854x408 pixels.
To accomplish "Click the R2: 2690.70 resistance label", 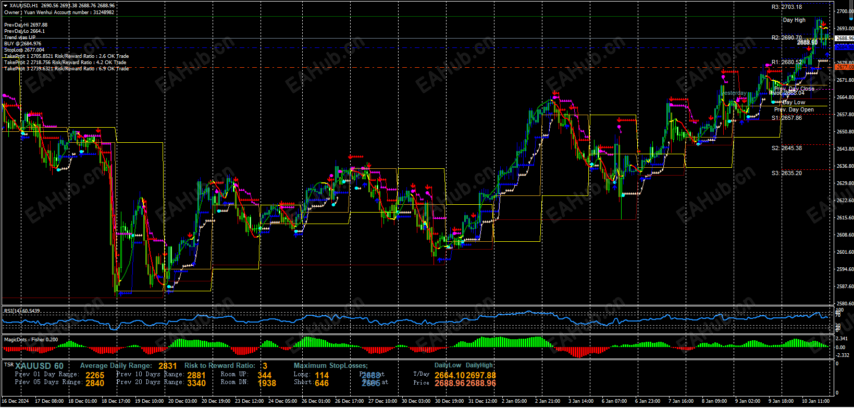I will point(787,38).
